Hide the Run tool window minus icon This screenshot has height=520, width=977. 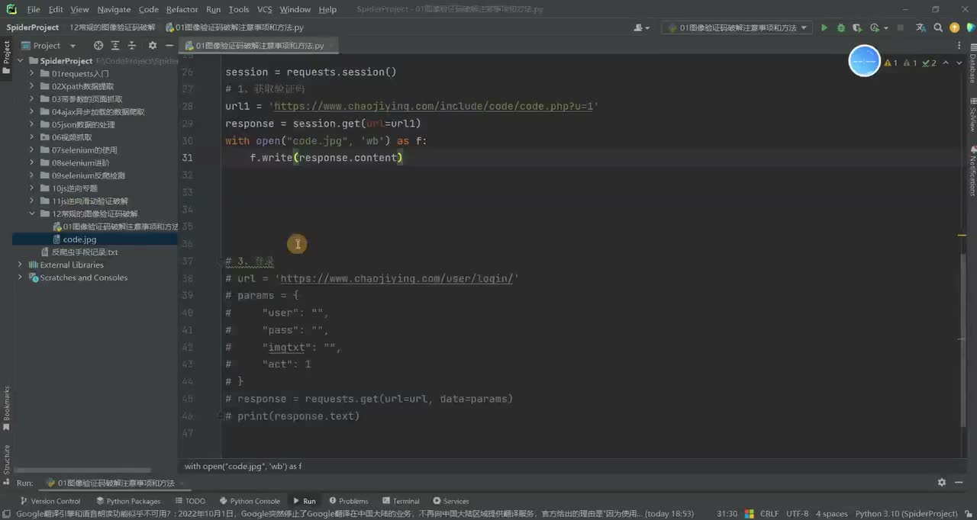pos(959,483)
